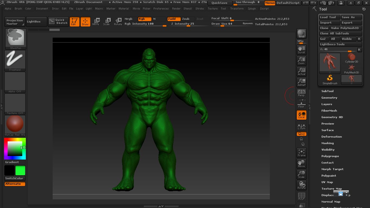Expand the Deformation section

pos(331,137)
